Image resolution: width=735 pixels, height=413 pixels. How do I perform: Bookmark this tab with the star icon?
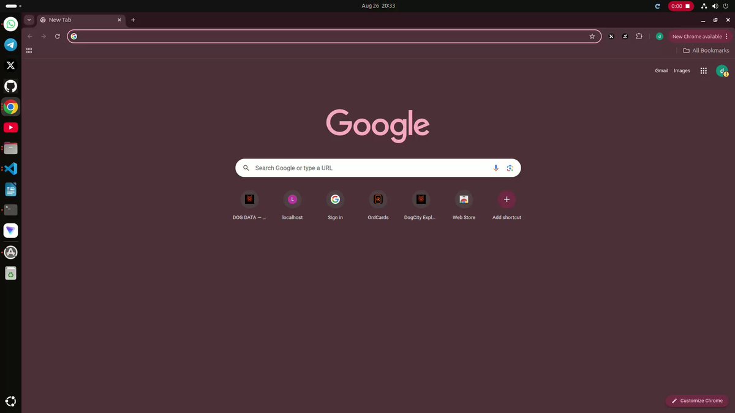tap(592, 37)
